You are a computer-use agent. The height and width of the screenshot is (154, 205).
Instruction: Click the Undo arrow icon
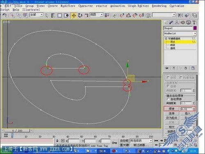click(x=5, y=15)
